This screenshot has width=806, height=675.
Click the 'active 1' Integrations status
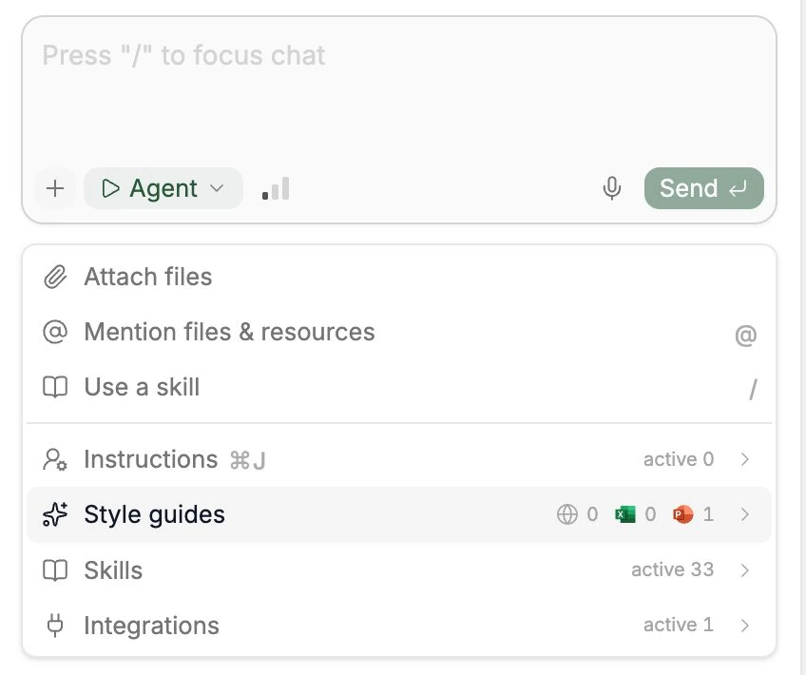[x=679, y=625]
